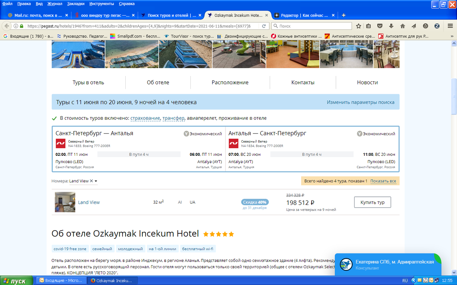Viewport: 457px width, 285px height.
Task: Open the 'Файл' menu
Action: (x=7, y=4)
